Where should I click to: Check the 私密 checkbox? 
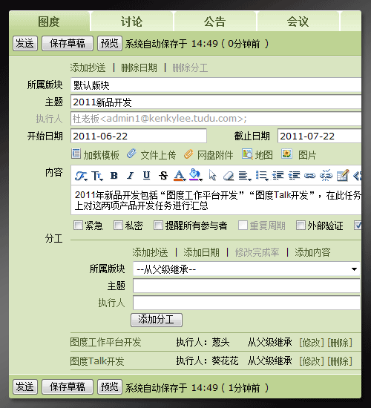click(118, 226)
